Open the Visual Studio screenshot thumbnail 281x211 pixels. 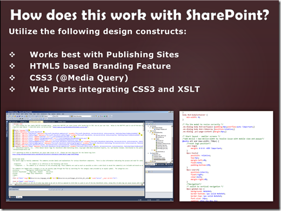(90, 156)
